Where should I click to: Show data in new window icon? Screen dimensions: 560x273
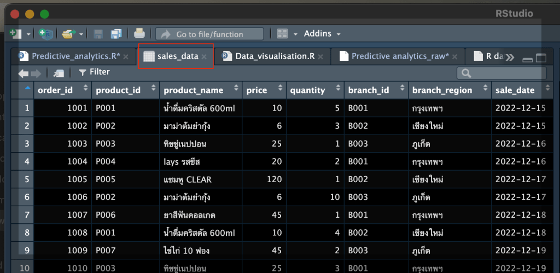tap(59, 73)
